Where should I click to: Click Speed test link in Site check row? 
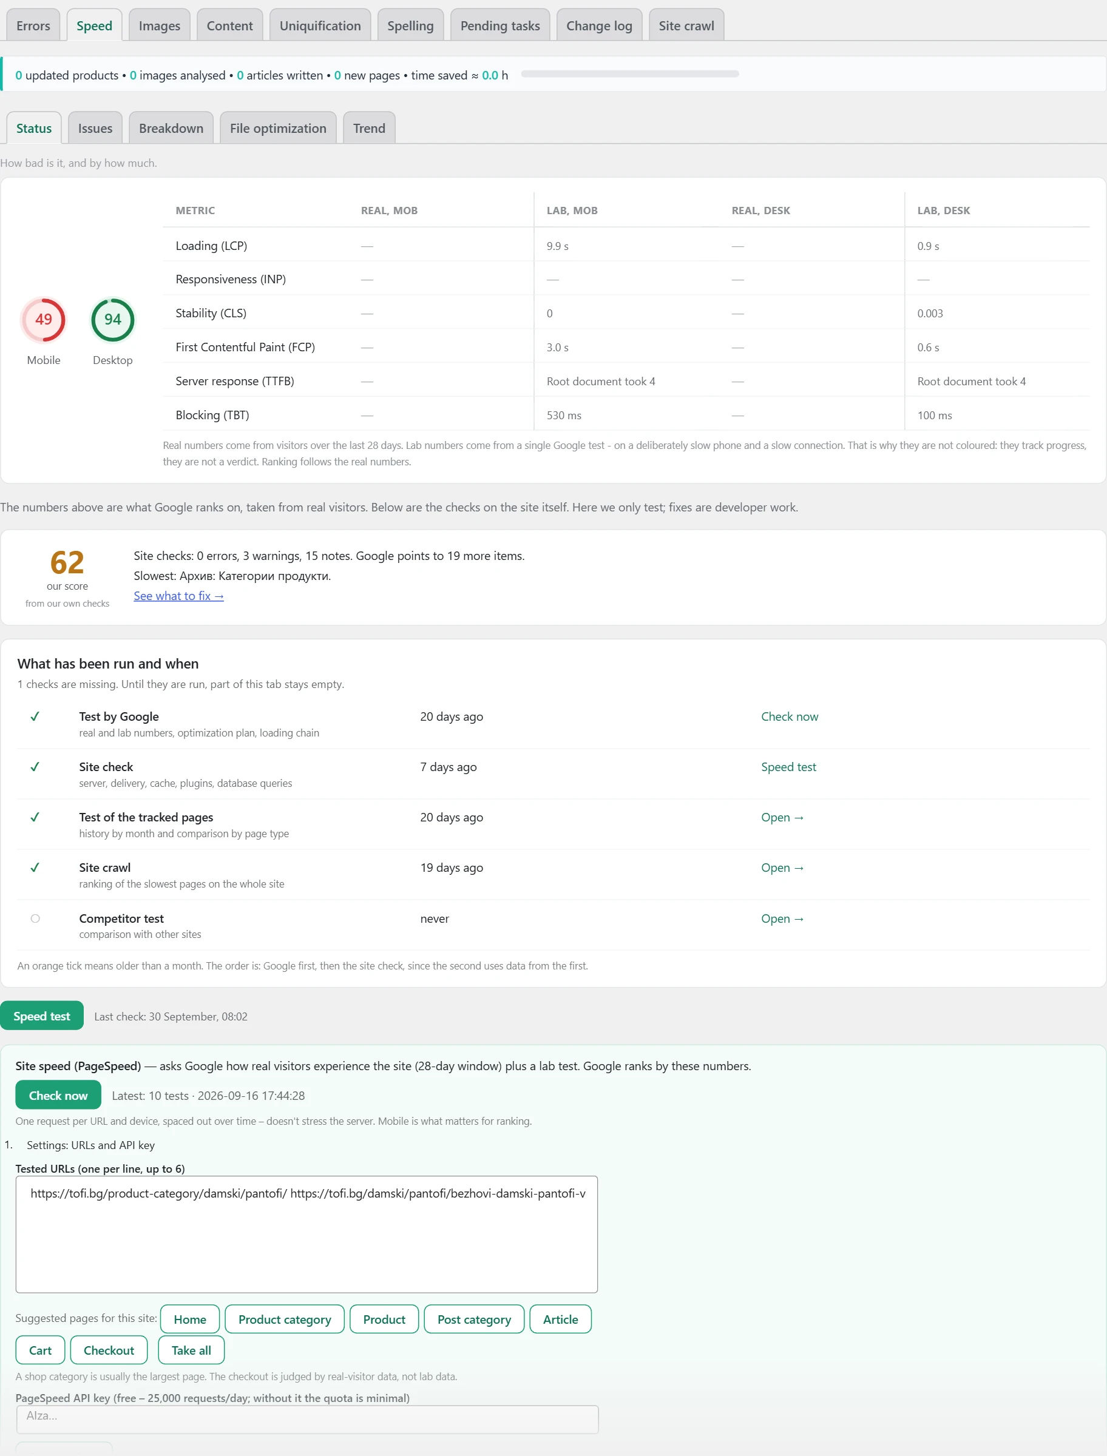click(788, 767)
